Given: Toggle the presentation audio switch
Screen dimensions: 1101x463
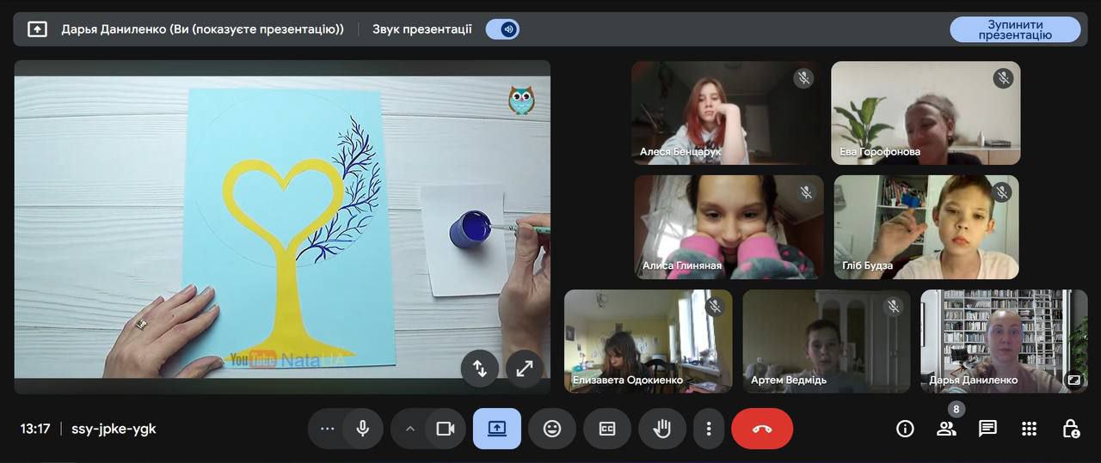Looking at the screenshot, I should 502,29.
